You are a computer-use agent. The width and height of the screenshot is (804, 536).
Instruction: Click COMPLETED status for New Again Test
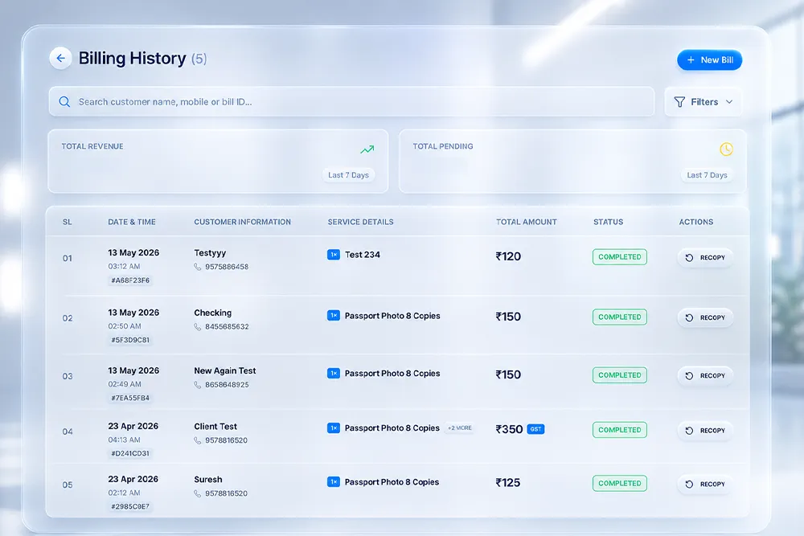(619, 375)
